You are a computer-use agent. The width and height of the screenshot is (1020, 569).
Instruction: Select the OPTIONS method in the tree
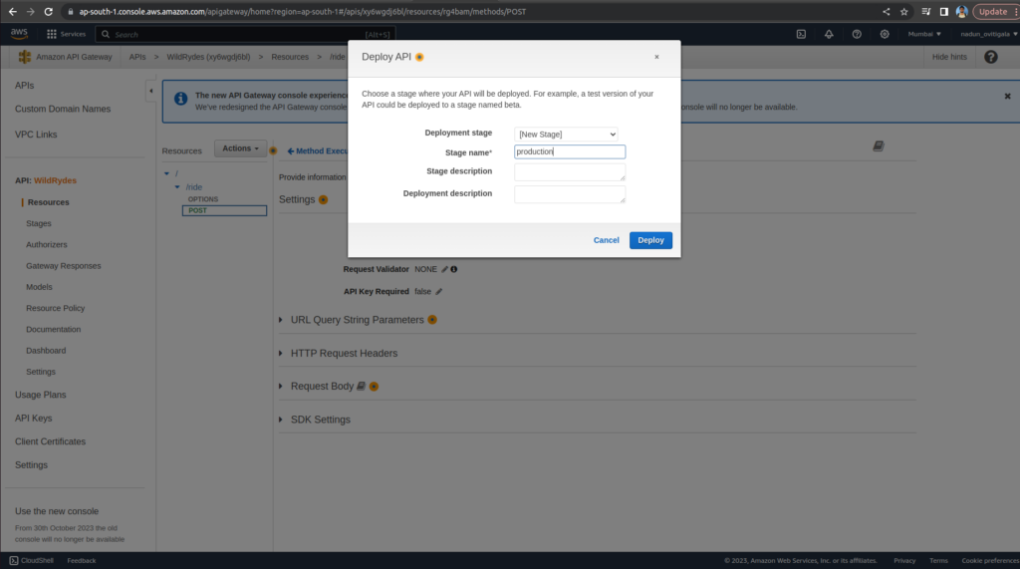click(203, 199)
